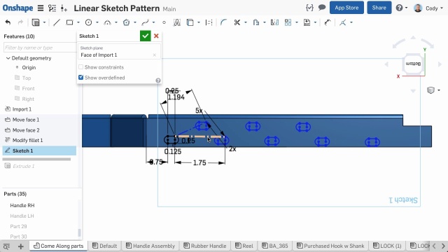
Task: Uncheck Show overdefined checkbox
Action: tap(81, 78)
